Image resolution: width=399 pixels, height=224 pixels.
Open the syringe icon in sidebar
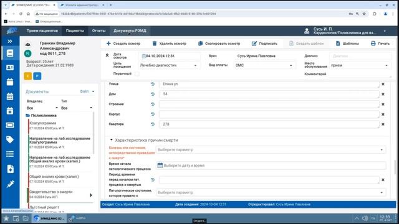coord(10,184)
